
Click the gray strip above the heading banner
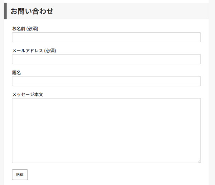[107, 1]
